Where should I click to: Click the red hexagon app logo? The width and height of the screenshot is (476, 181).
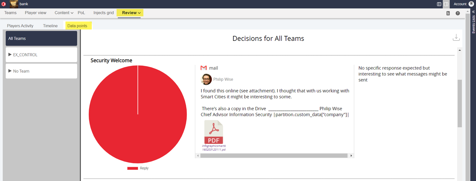click(x=4, y=4)
